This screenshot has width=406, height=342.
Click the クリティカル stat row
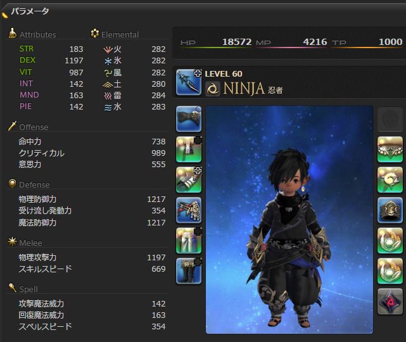coord(92,153)
